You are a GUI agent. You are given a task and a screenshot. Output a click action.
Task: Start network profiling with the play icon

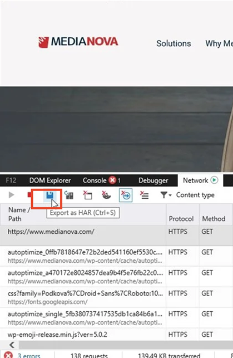11,195
